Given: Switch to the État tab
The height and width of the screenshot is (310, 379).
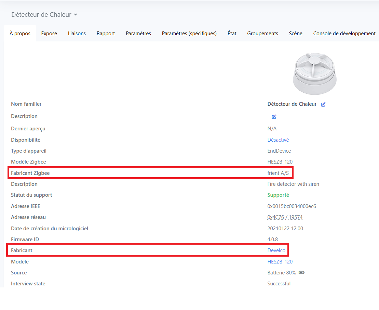Looking at the screenshot, I should tap(232, 34).
